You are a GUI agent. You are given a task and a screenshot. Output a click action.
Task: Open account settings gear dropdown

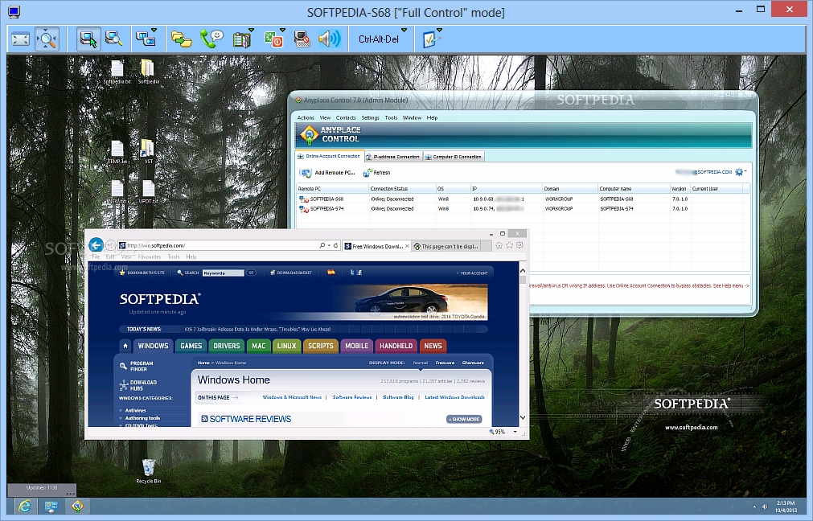click(741, 171)
